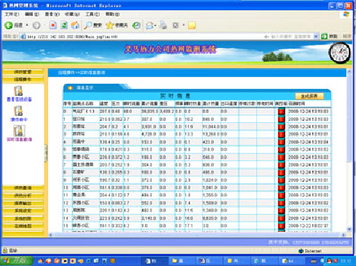356x266 pixels.
Task: Click red status indicator in row 15
Action: 281,226
